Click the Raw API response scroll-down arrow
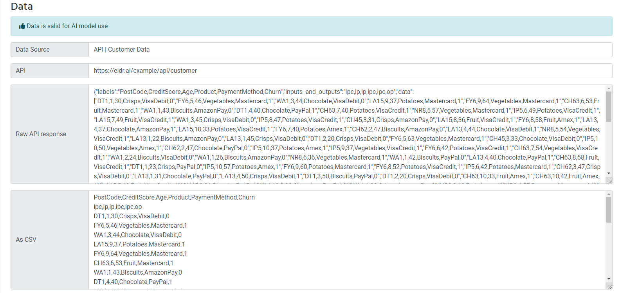Screen dimensions: 620x293 [x=609, y=173]
